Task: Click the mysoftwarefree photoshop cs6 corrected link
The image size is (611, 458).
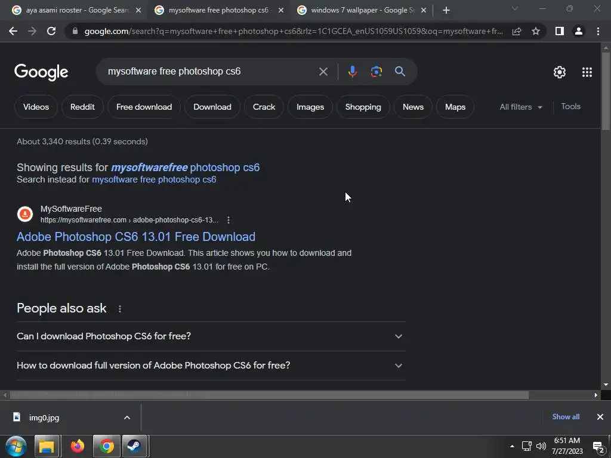Action: click(x=186, y=168)
